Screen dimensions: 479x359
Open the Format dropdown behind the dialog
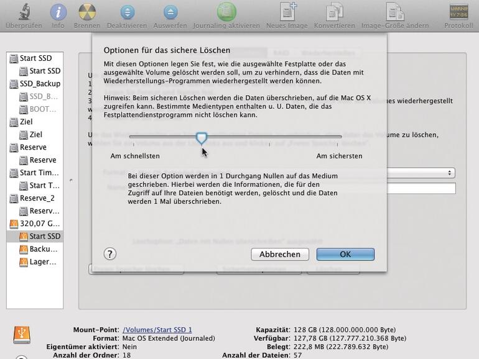tap(421, 173)
